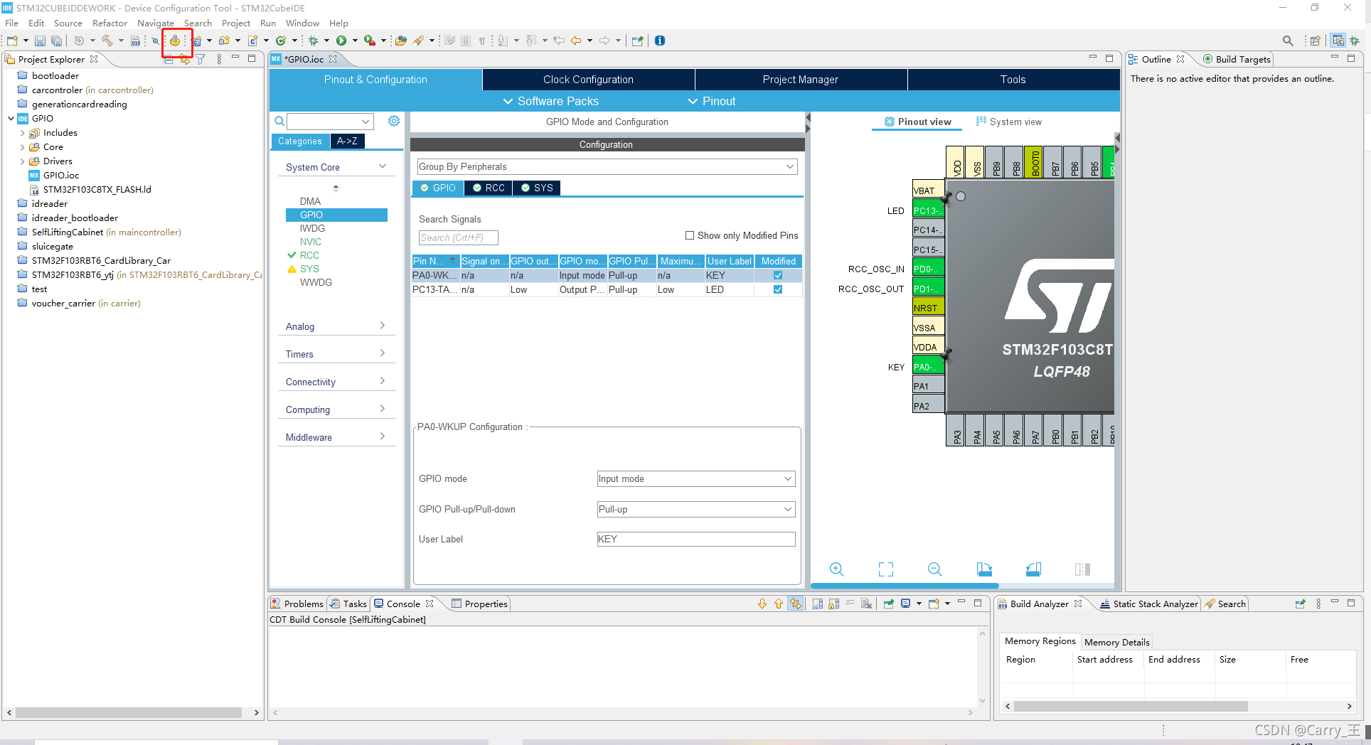The width and height of the screenshot is (1371, 745).
Task: Click the Debug bug icon
Action: [x=313, y=41]
